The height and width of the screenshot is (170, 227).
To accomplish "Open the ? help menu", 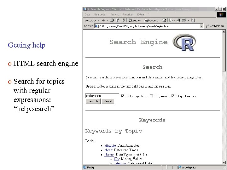I will point(149,14).
